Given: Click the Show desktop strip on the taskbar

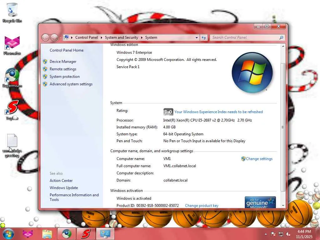Looking at the screenshot, I should pyautogui.click(x=318, y=234).
